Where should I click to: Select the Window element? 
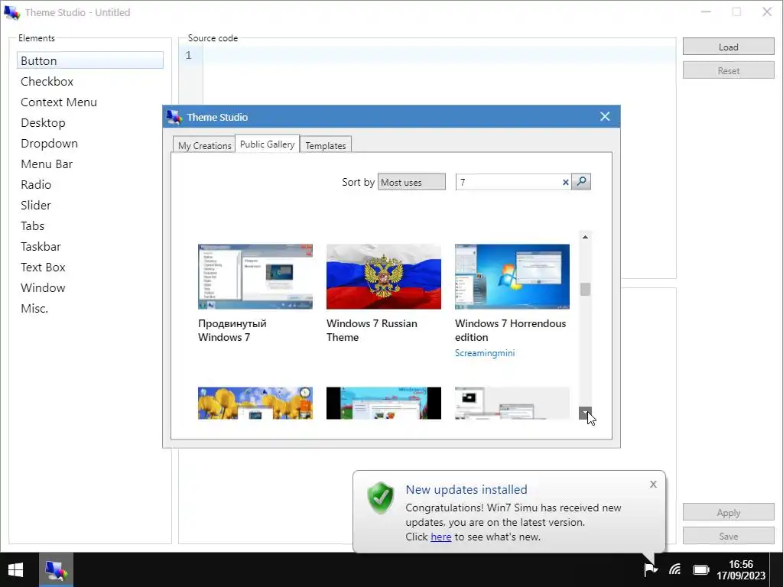90,287
